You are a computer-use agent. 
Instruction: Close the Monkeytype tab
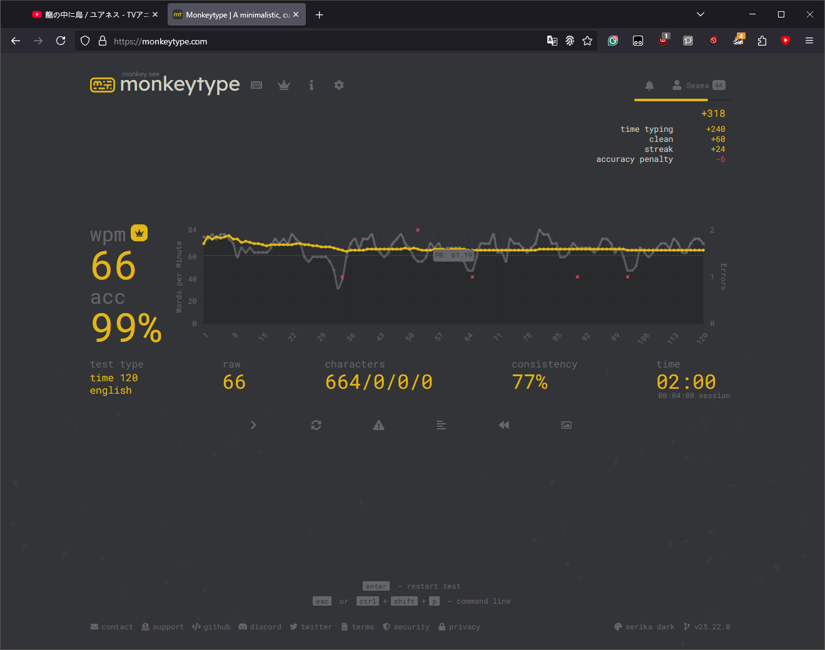pyautogui.click(x=296, y=14)
